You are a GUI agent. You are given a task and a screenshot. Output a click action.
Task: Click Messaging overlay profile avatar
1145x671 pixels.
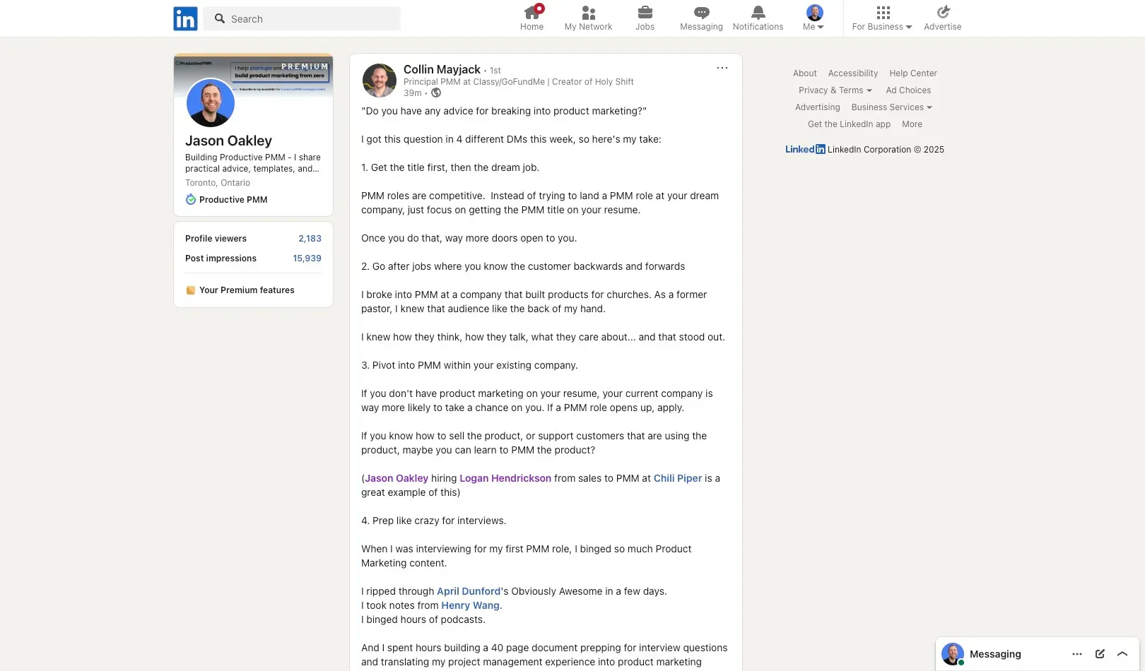click(x=953, y=654)
